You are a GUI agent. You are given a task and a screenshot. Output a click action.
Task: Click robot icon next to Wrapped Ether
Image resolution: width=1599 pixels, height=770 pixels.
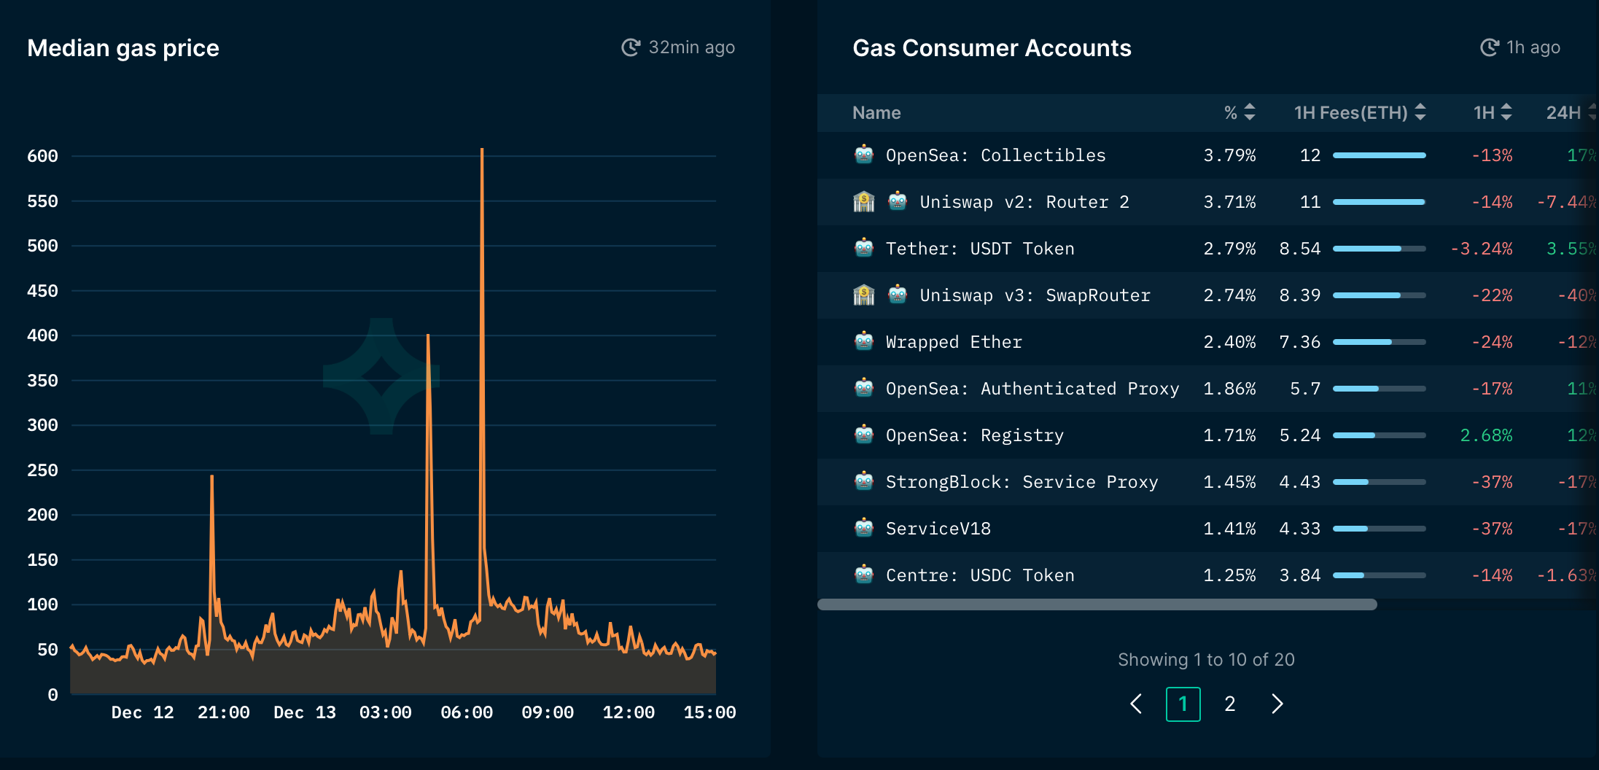tap(864, 341)
